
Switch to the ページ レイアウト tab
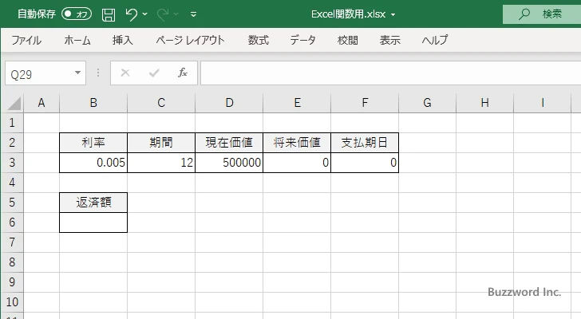190,40
